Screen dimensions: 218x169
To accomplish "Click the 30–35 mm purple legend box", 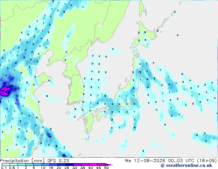I will (x=77, y=165).
